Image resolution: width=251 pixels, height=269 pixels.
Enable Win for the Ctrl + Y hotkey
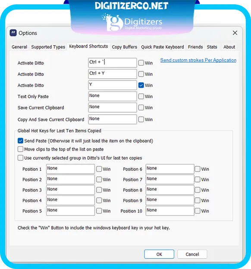point(141,74)
